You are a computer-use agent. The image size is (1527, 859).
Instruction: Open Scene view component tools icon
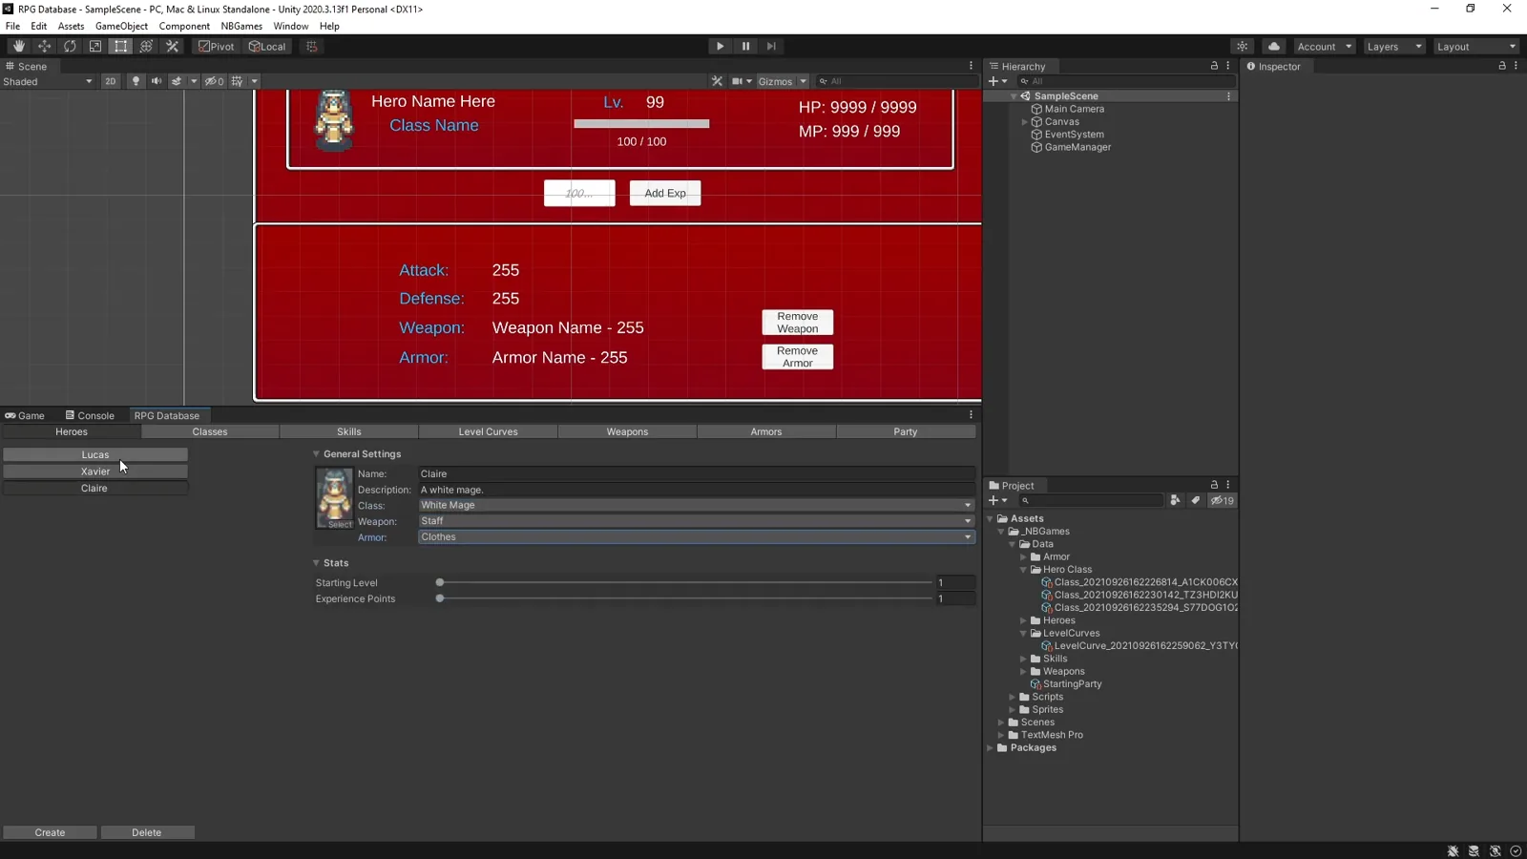[717, 81]
